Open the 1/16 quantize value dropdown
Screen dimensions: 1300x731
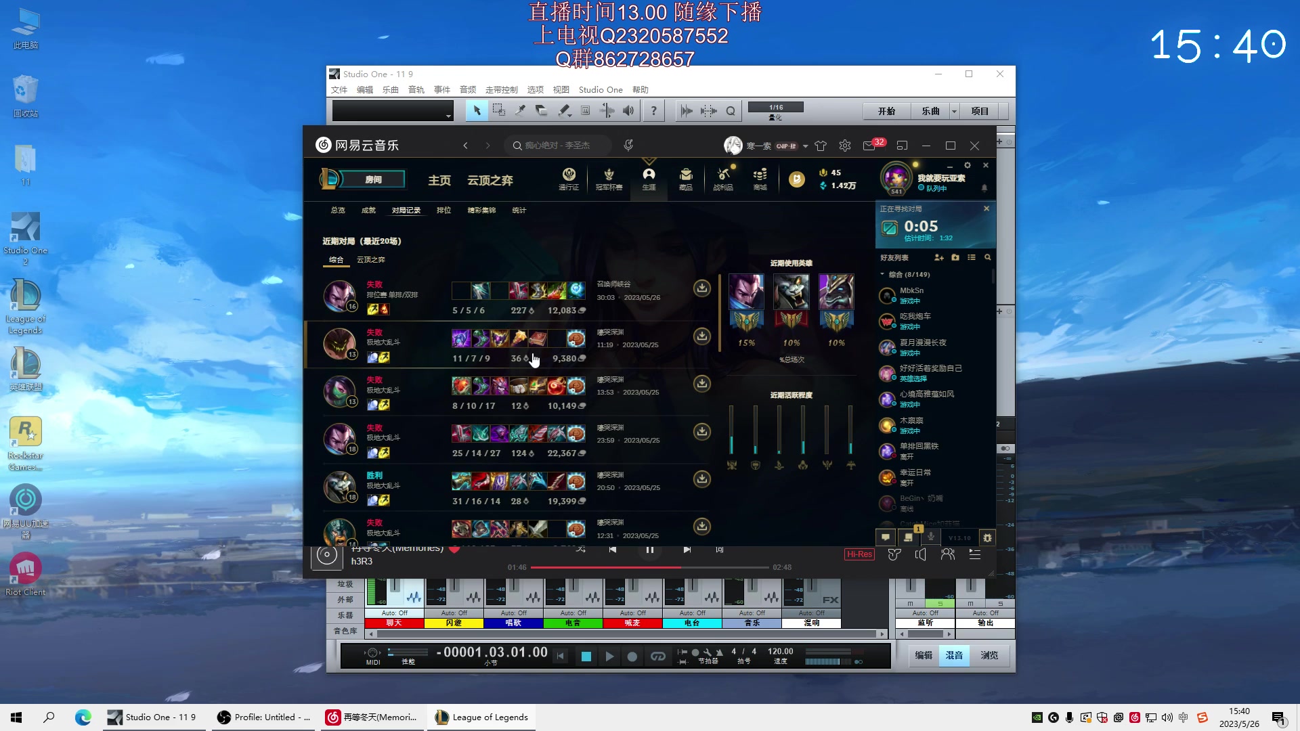(x=776, y=107)
